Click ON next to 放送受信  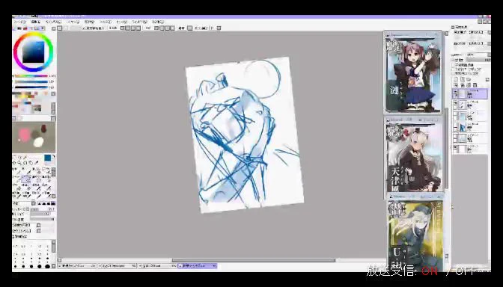[x=430, y=271]
